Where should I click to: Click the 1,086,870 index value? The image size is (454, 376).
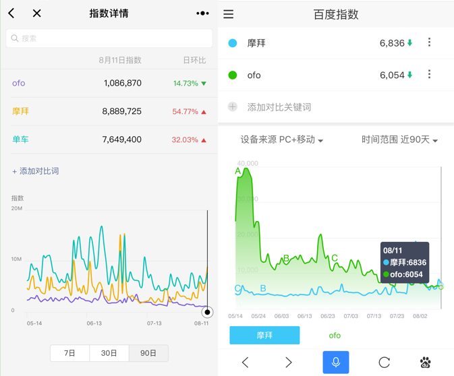point(123,84)
